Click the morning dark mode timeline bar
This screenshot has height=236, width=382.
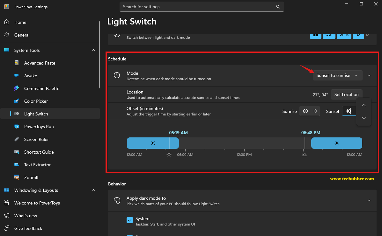[x=153, y=143]
